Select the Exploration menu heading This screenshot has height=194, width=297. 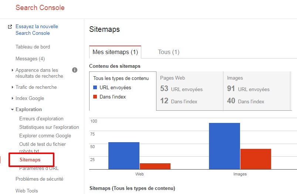coord(28,110)
